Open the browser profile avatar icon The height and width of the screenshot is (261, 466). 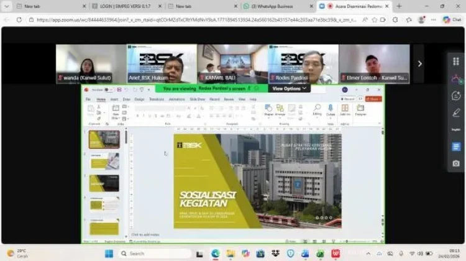point(421,20)
